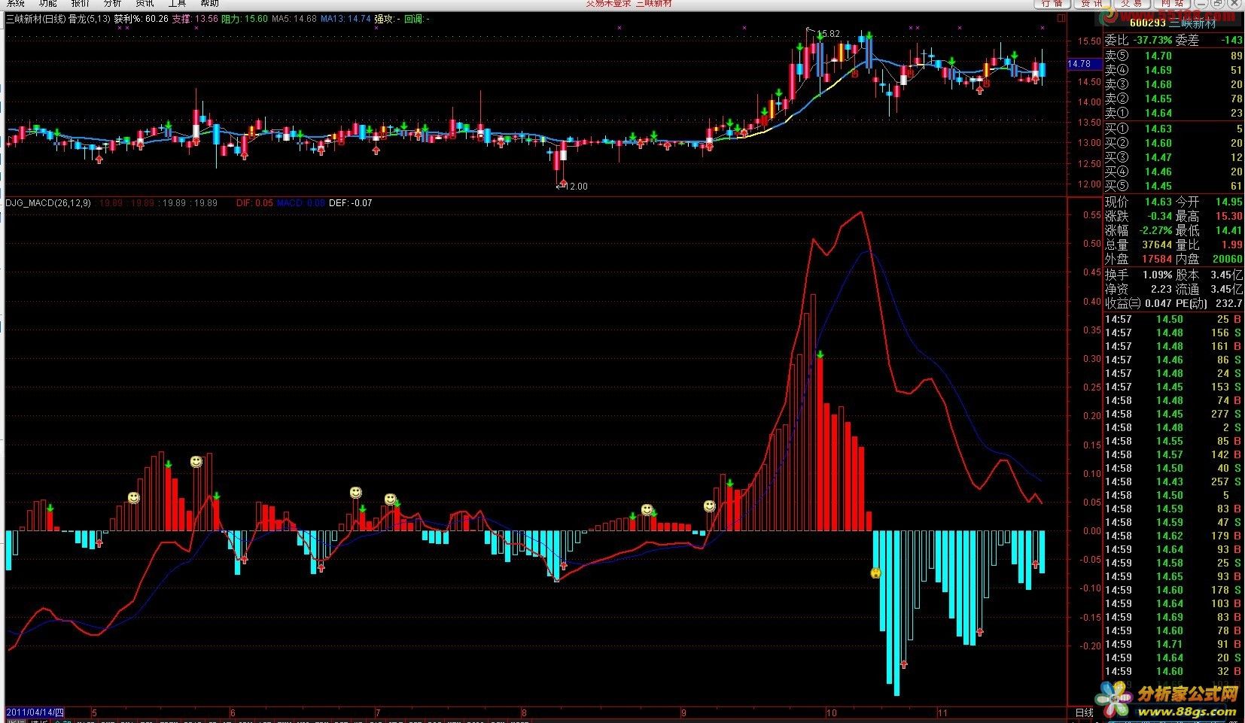
Task: Click the chart layout toggle icon above price axis
Action: 1061,17
